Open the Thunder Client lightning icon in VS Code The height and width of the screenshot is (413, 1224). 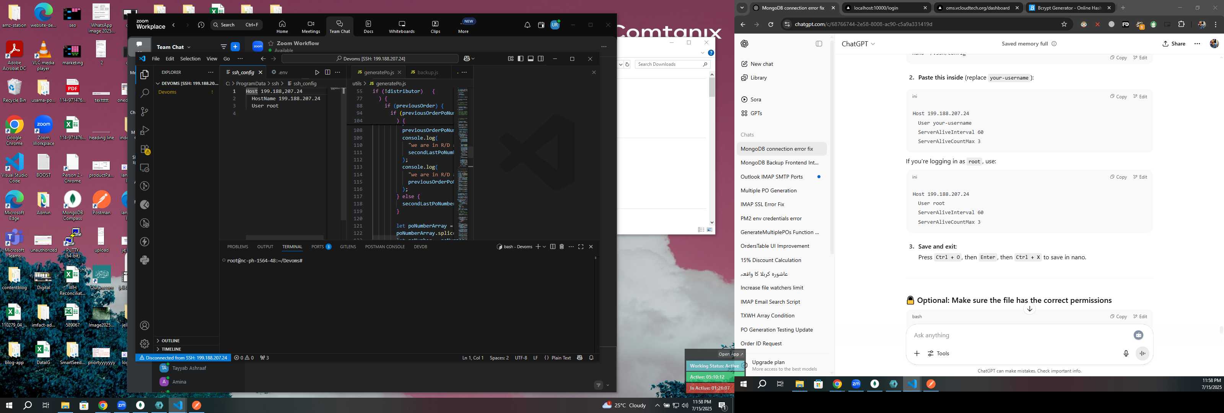coord(145,241)
